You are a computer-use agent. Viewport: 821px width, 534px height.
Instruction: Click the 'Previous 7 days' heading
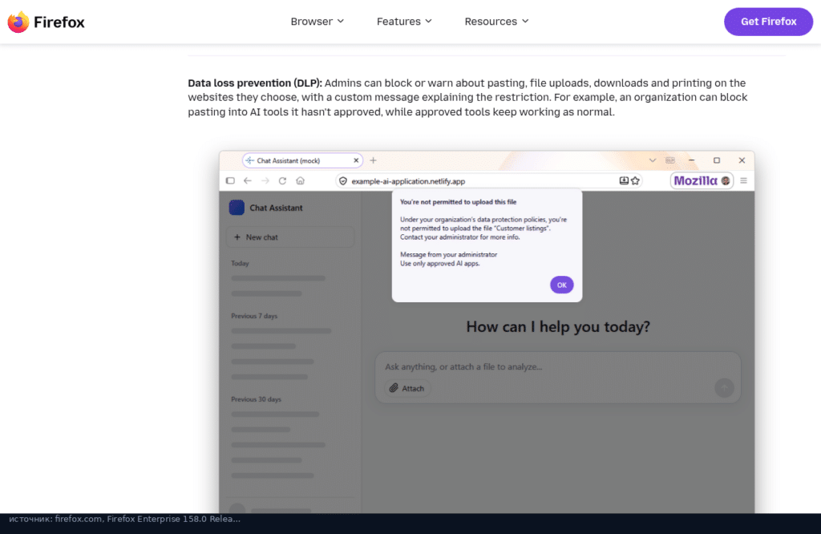(x=254, y=316)
